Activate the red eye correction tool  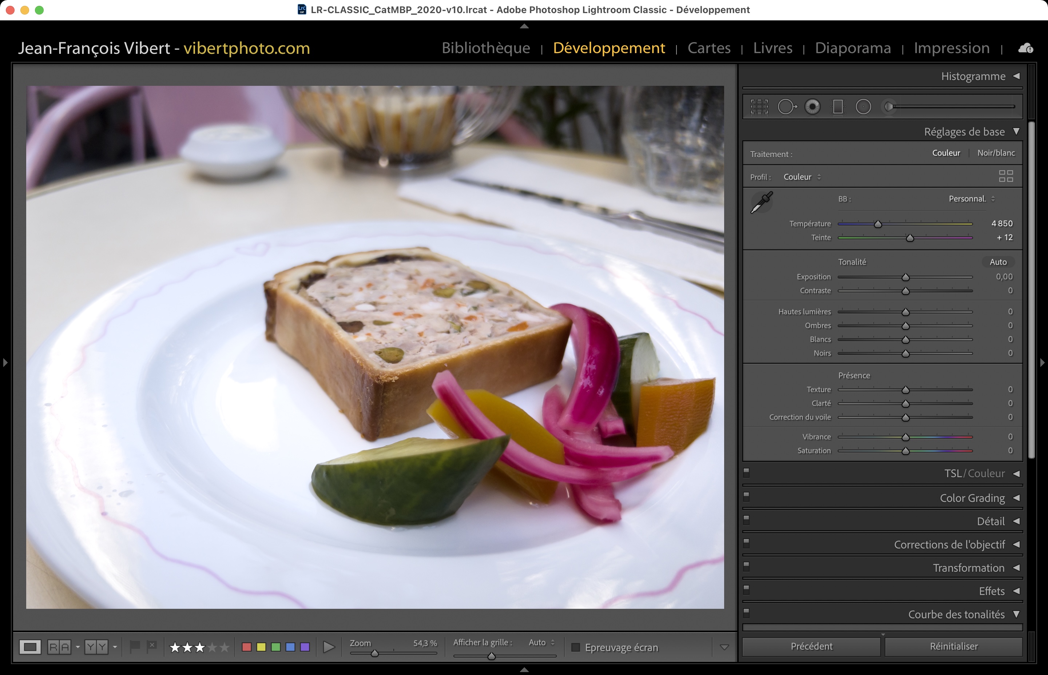coord(812,107)
